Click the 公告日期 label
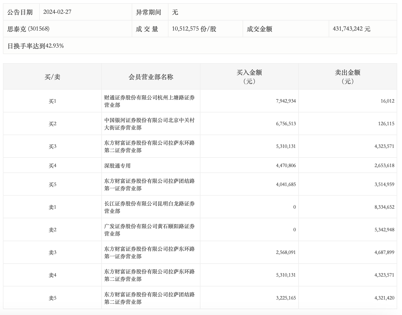The image size is (402, 315). click(20, 12)
